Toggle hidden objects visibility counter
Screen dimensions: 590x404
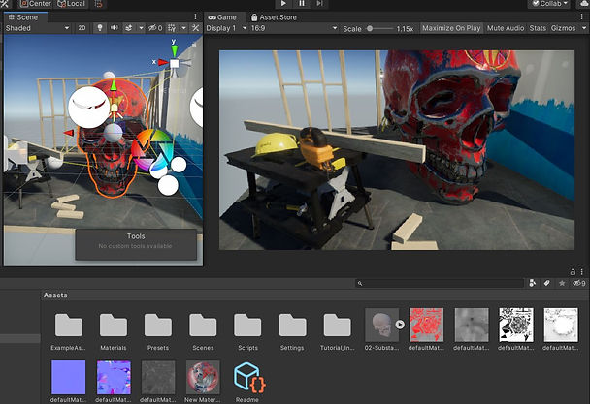155,28
